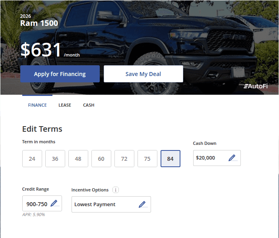Open the CASH tab

89,105
